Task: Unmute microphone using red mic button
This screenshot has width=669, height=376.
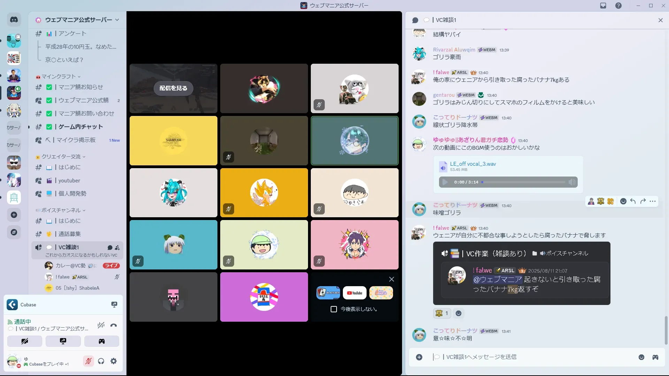Action: (x=89, y=361)
